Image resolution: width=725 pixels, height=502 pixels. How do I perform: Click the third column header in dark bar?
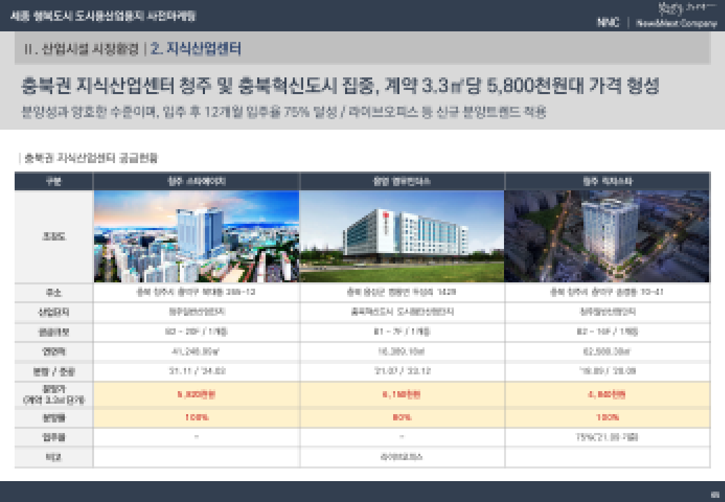click(x=607, y=181)
